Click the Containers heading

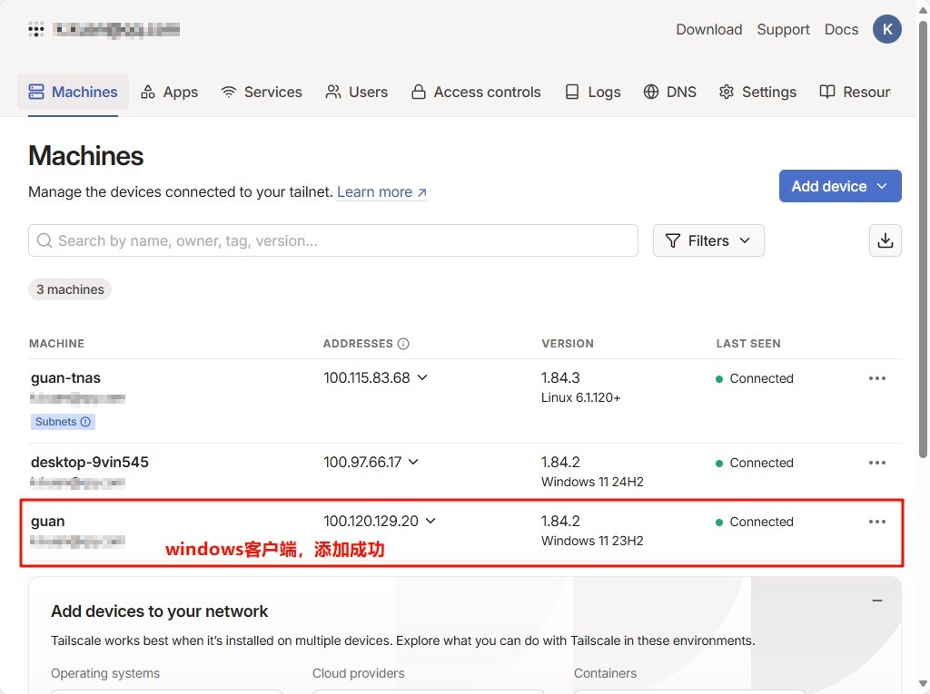coord(605,673)
